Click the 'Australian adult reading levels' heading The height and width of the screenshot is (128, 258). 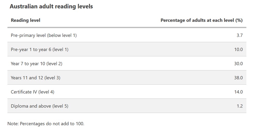[51, 7]
